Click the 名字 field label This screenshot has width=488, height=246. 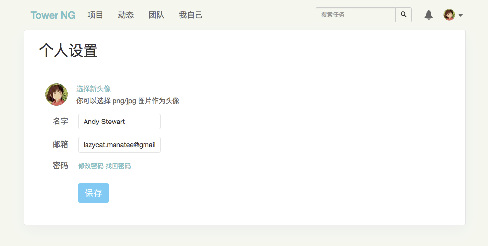pyautogui.click(x=60, y=122)
